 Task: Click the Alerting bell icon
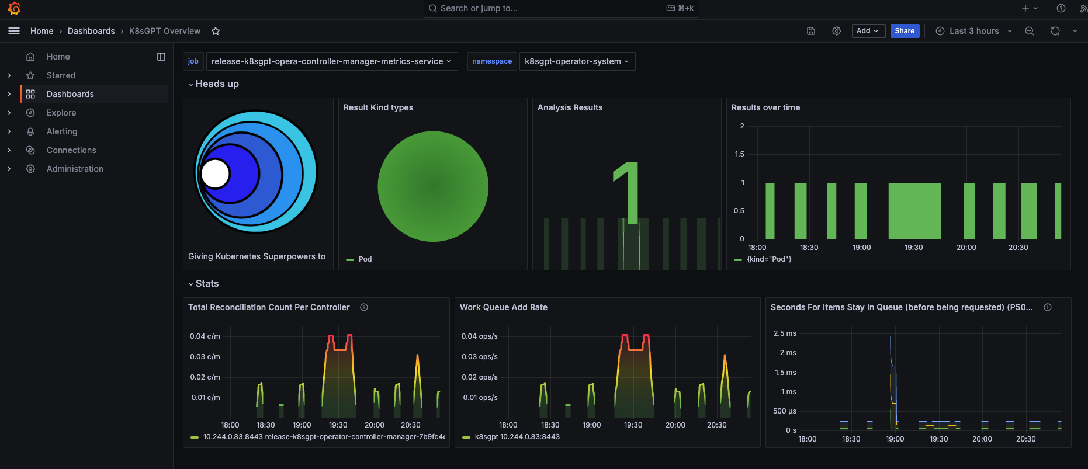(x=30, y=131)
